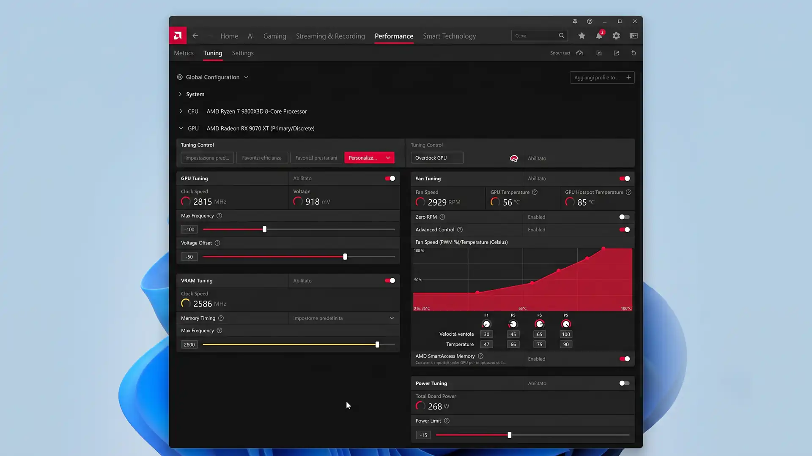Image resolution: width=812 pixels, height=456 pixels.
Task: Collapse the GPU Radeon RX 9070 XT section
Action: coord(181,128)
